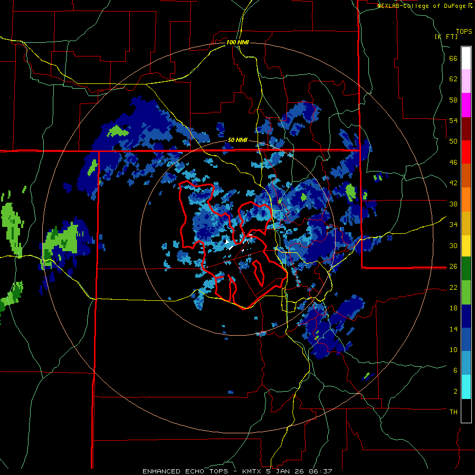Select the 54 legend value
This screenshot has height=475, width=475.
pos(453,120)
